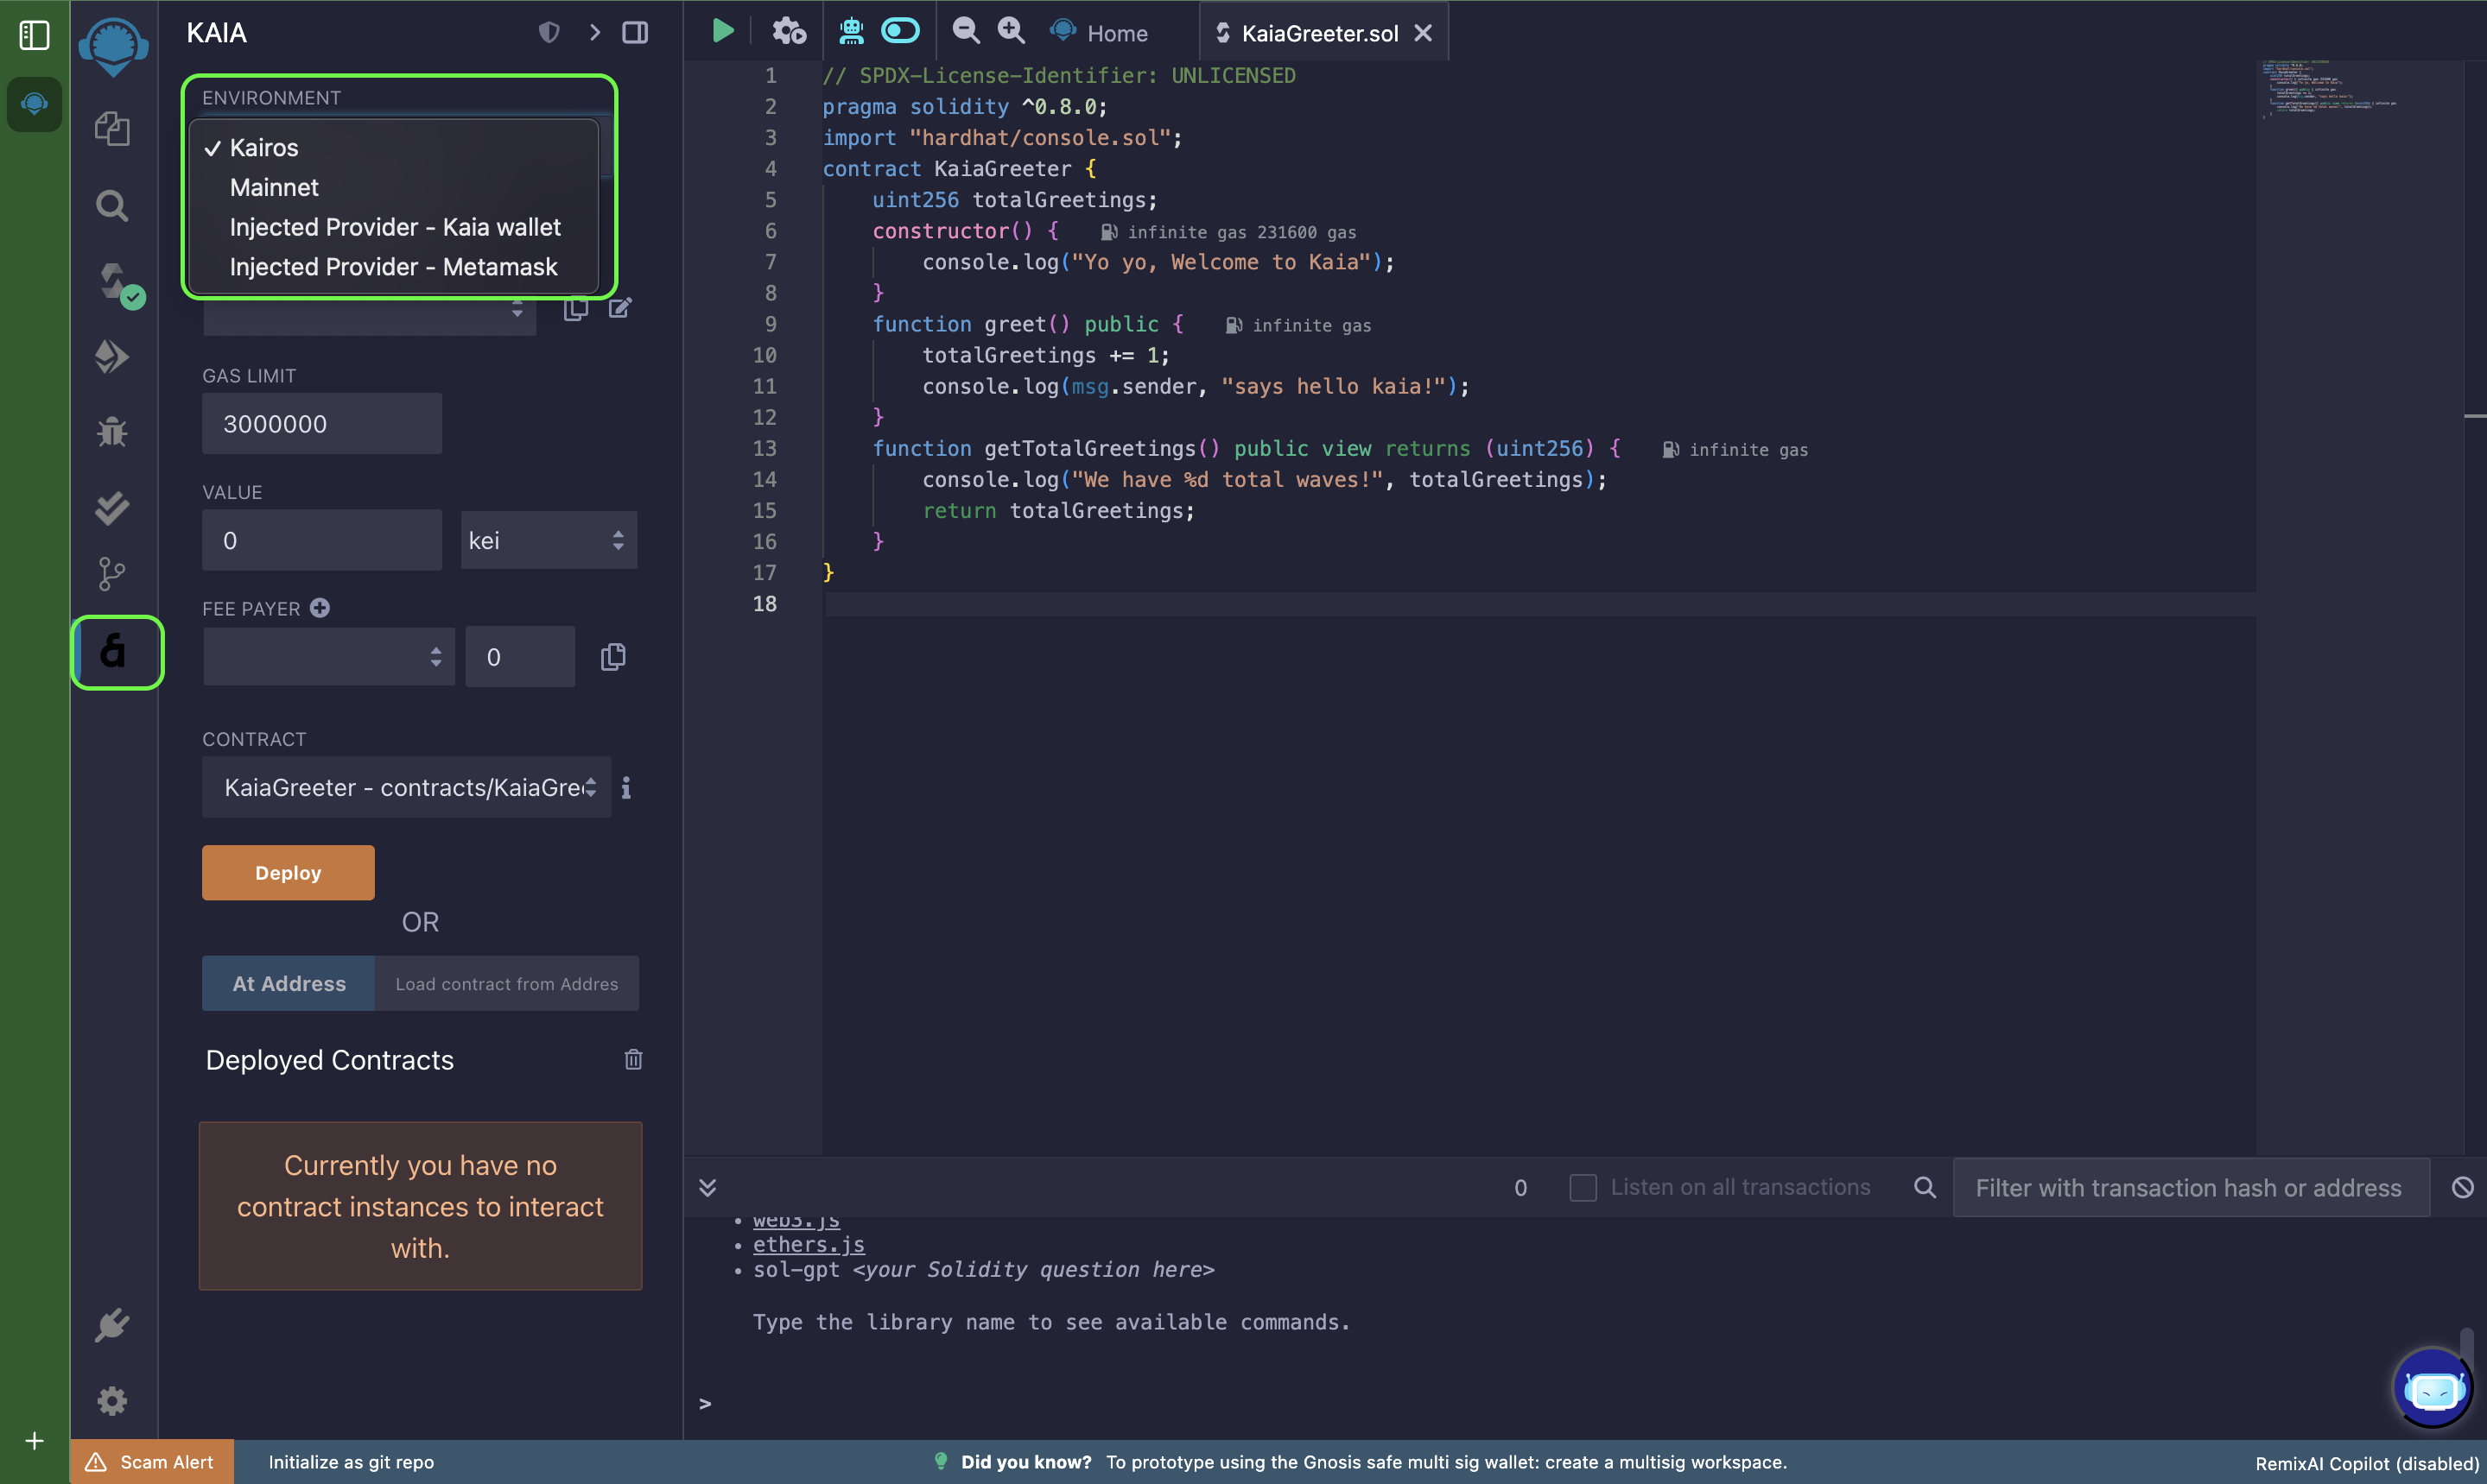Close the KaiaGreeter.sol tab

tap(1422, 33)
